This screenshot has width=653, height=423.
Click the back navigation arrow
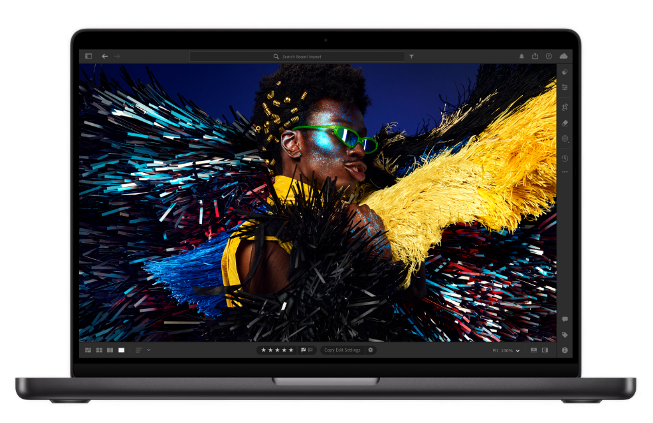pos(105,56)
